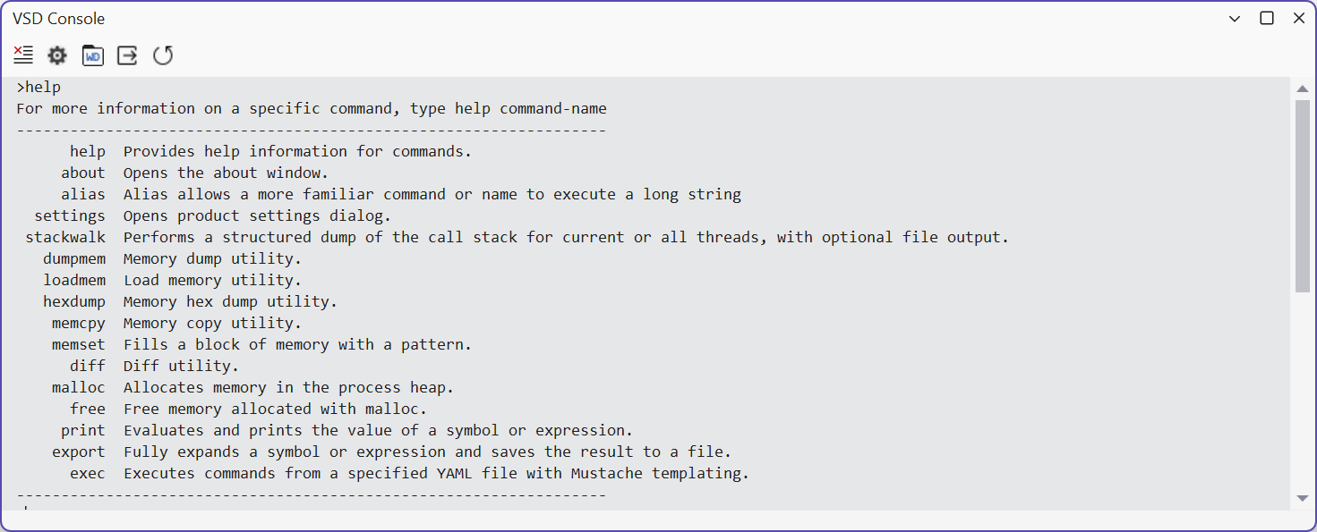Open the WD working directory folder icon

92,55
